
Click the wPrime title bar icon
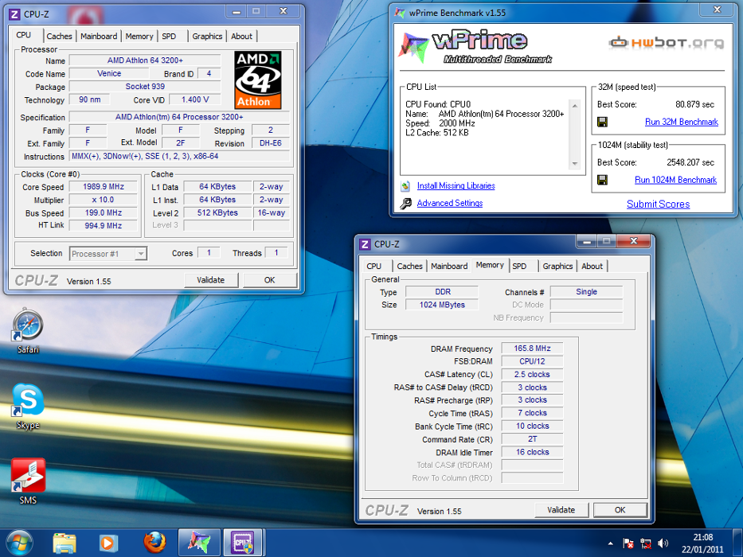pyautogui.click(x=400, y=13)
